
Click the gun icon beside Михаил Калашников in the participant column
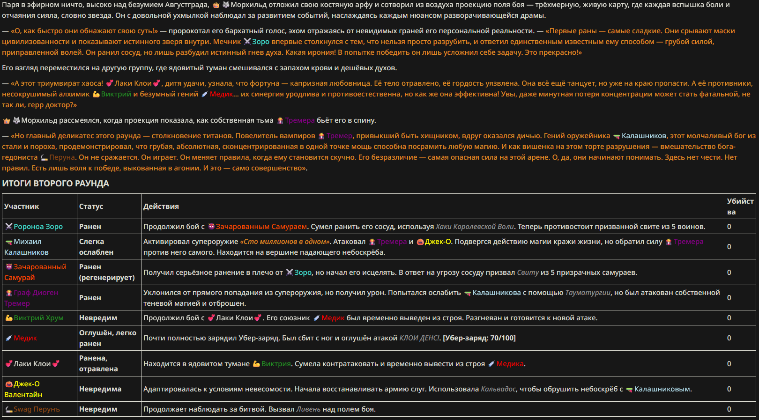tap(8, 242)
